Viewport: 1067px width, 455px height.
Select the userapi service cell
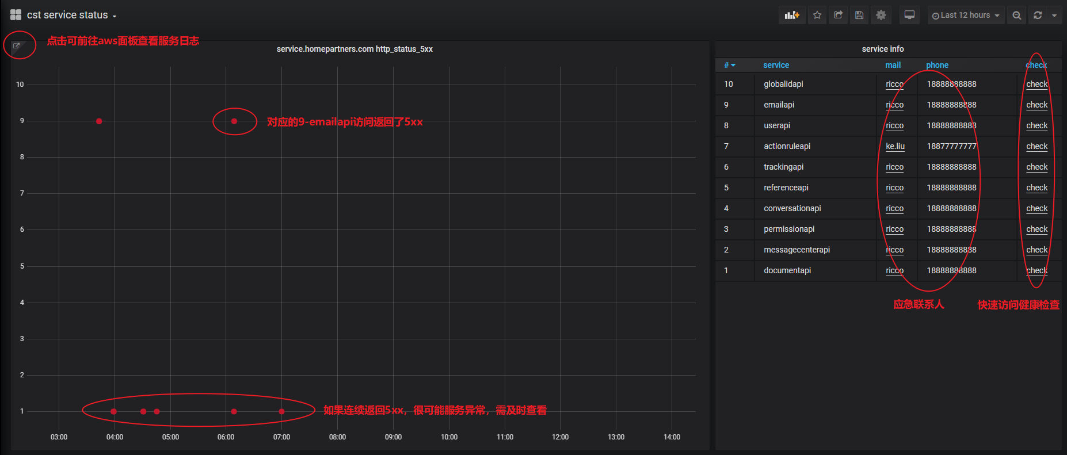816,125
